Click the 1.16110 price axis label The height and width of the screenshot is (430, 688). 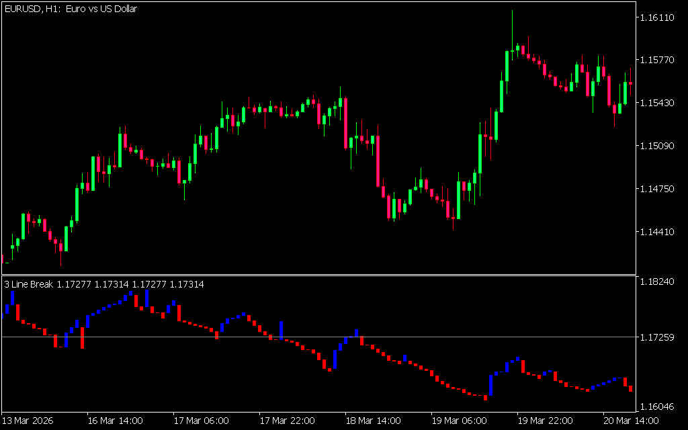click(656, 17)
